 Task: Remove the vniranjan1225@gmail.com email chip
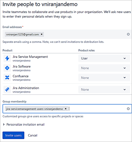(41, 34)
